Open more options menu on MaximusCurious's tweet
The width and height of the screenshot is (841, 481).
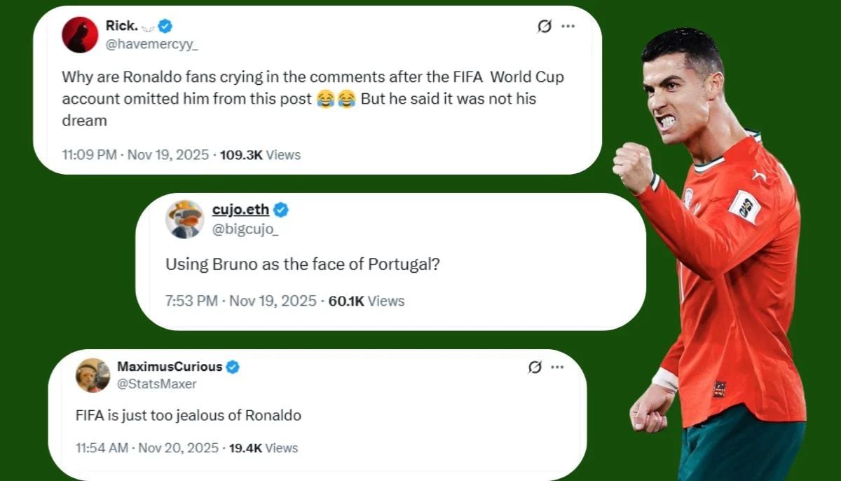click(x=558, y=366)
